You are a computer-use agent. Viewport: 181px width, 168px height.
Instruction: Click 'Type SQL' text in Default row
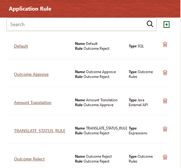click(x=136, y=46)
